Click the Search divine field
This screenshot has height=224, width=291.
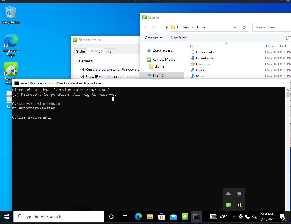tap(272, 27)
